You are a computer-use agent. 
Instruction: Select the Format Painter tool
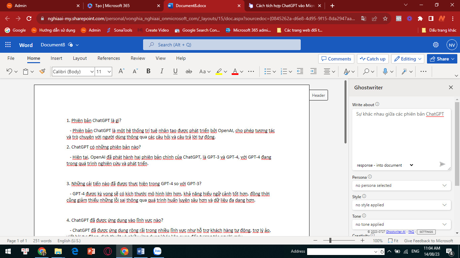(42, 72)
